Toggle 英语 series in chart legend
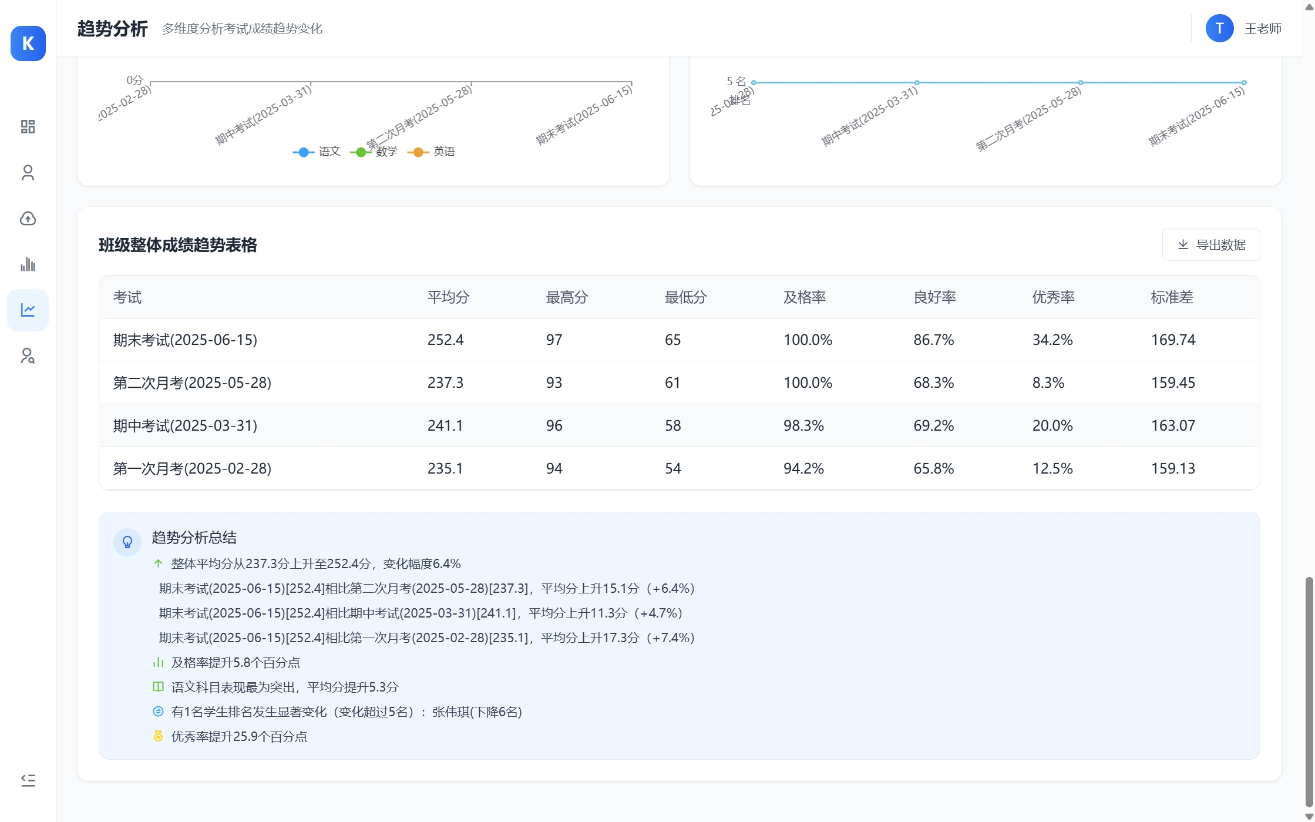Screen dimensions: 1315x822 432,152
